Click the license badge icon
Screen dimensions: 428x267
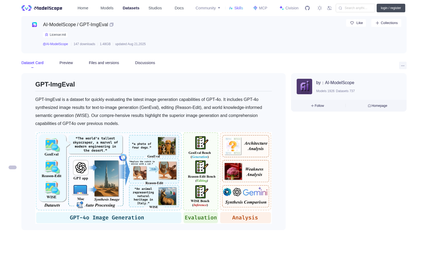[47, 35]
